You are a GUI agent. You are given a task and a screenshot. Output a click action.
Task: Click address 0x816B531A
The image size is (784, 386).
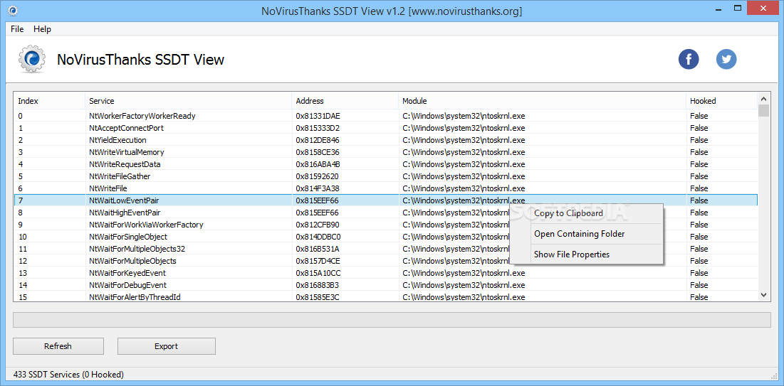pyautogui.click(x=318, y=249)
